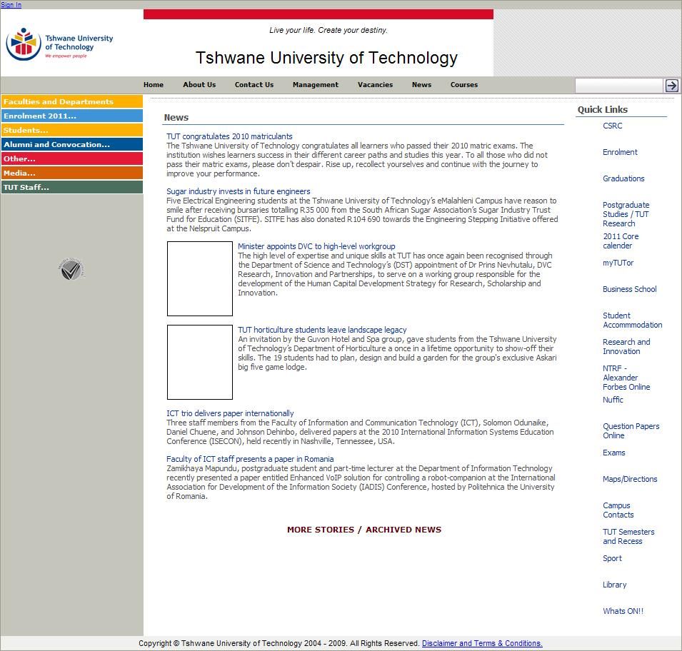Open the Library quick link
The height and width of the screenshot is (651, 682).
pyautogui.click(x=615, y=585)
